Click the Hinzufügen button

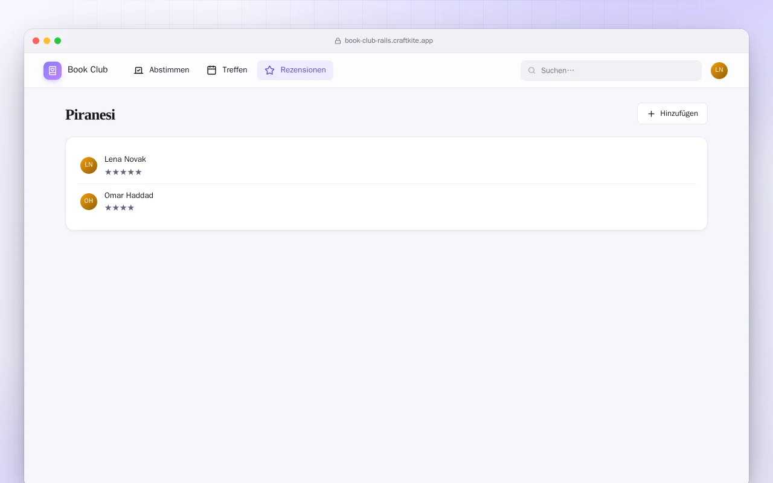pos(672,114)
